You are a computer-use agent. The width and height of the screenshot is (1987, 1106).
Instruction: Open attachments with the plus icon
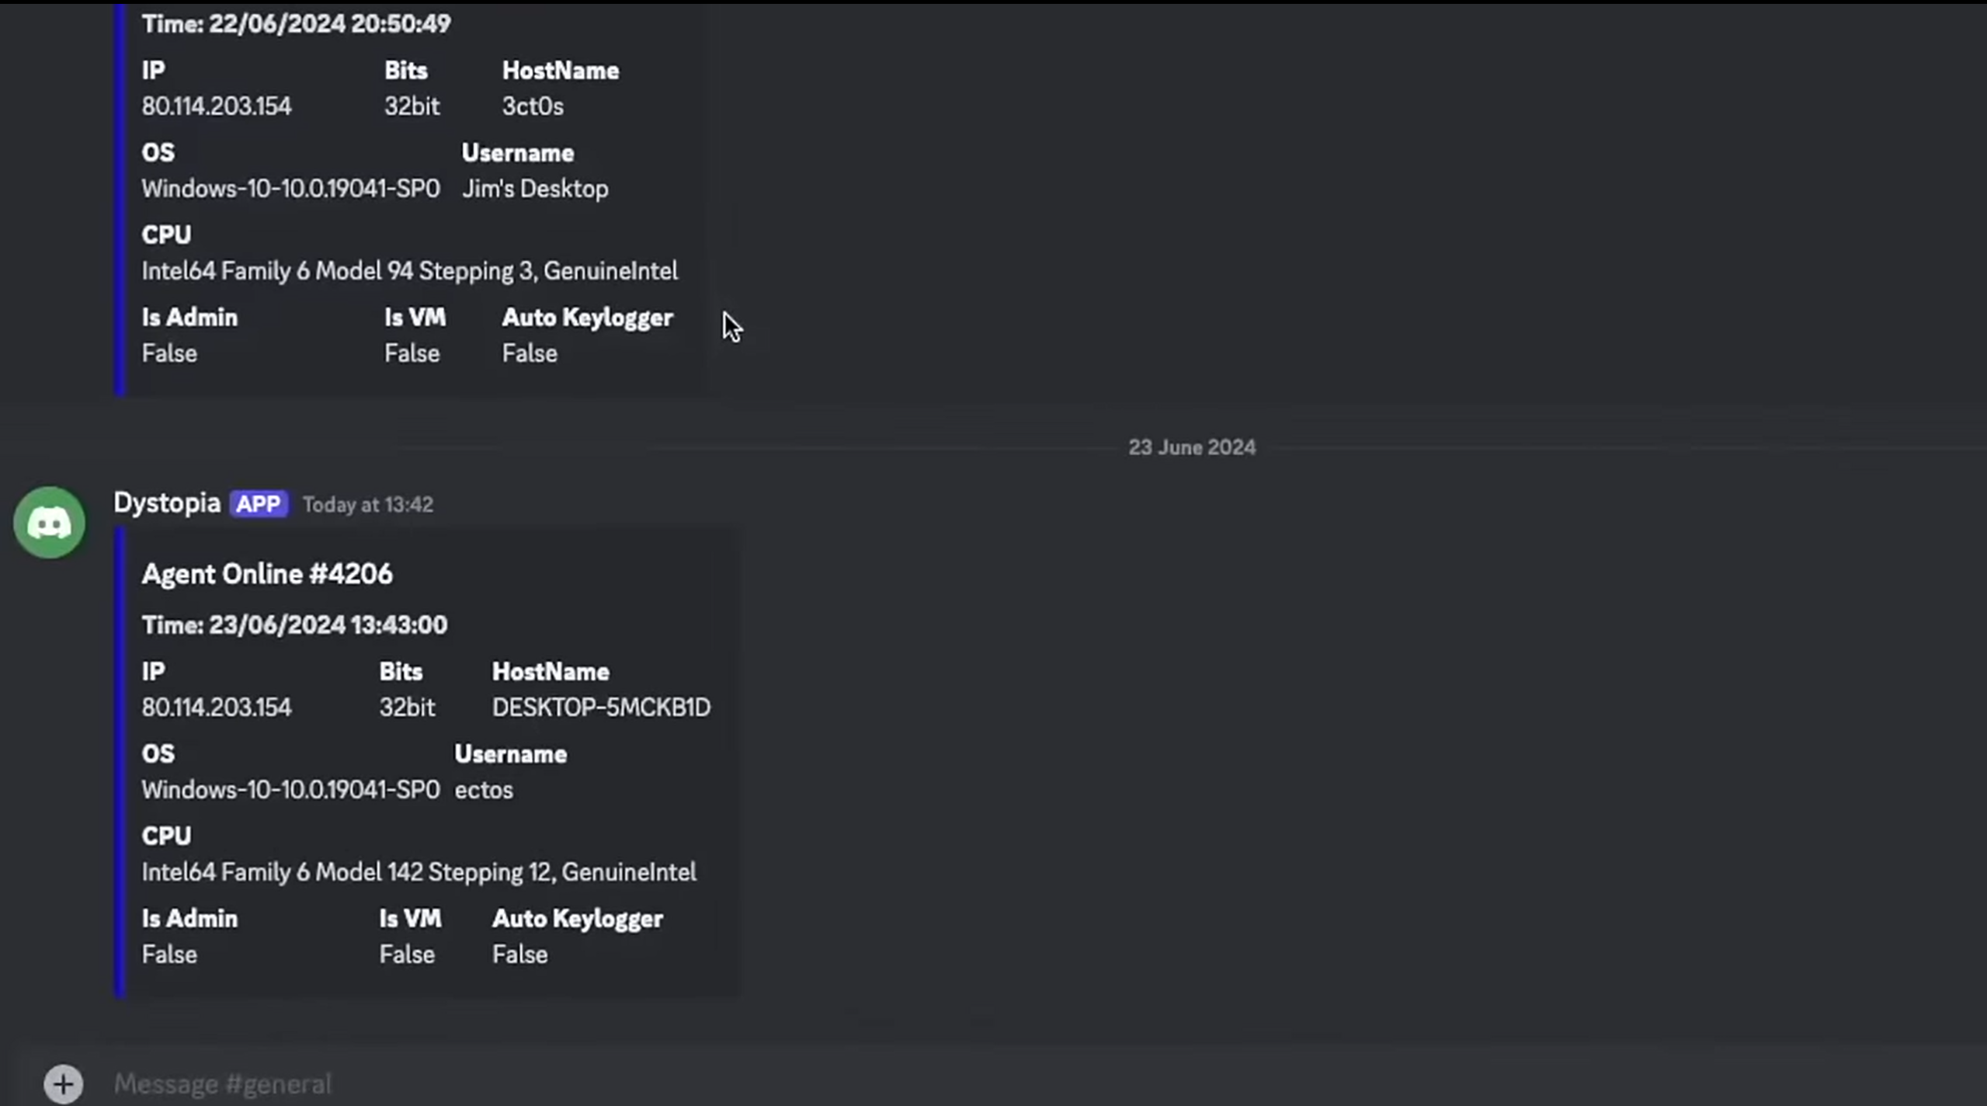[x=62, y=1083]
